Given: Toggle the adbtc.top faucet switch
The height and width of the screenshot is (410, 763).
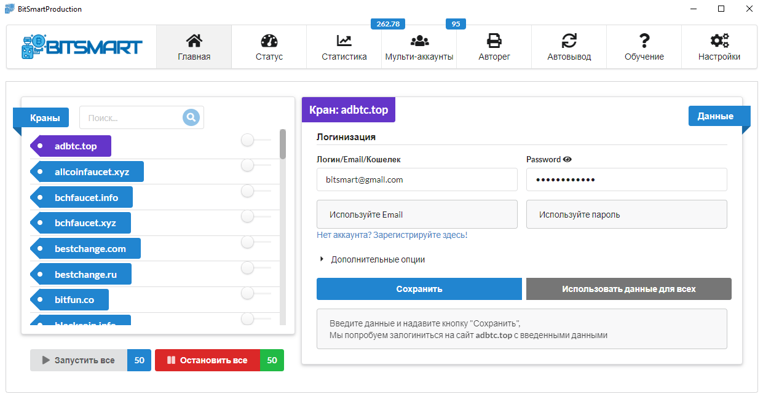Looking at the screenshot, I should [256, 140].
